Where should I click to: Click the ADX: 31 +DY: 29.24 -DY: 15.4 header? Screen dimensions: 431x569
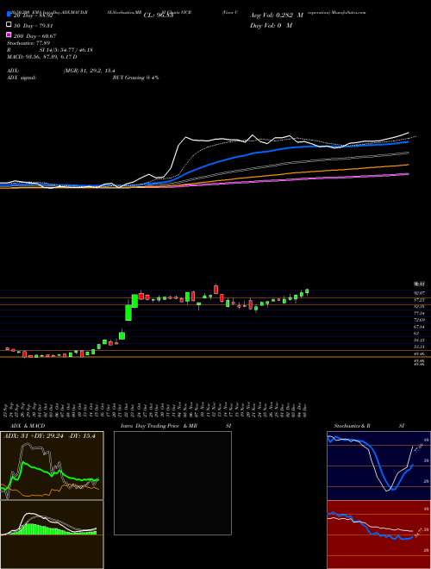click(x=49, y=436)
